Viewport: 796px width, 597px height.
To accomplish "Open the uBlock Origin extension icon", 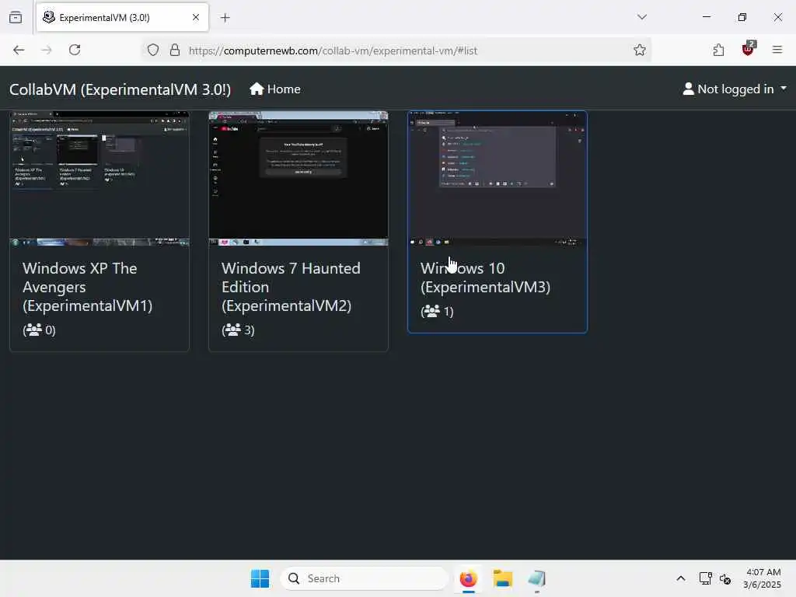I will [749, 49].
